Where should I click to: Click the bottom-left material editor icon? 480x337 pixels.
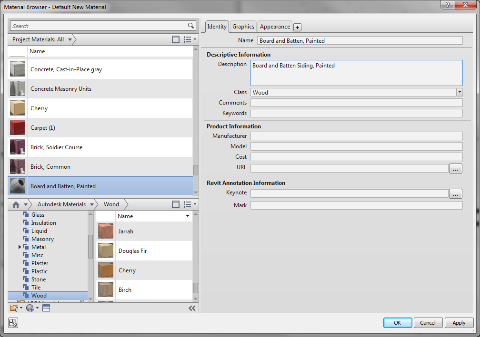13,323
